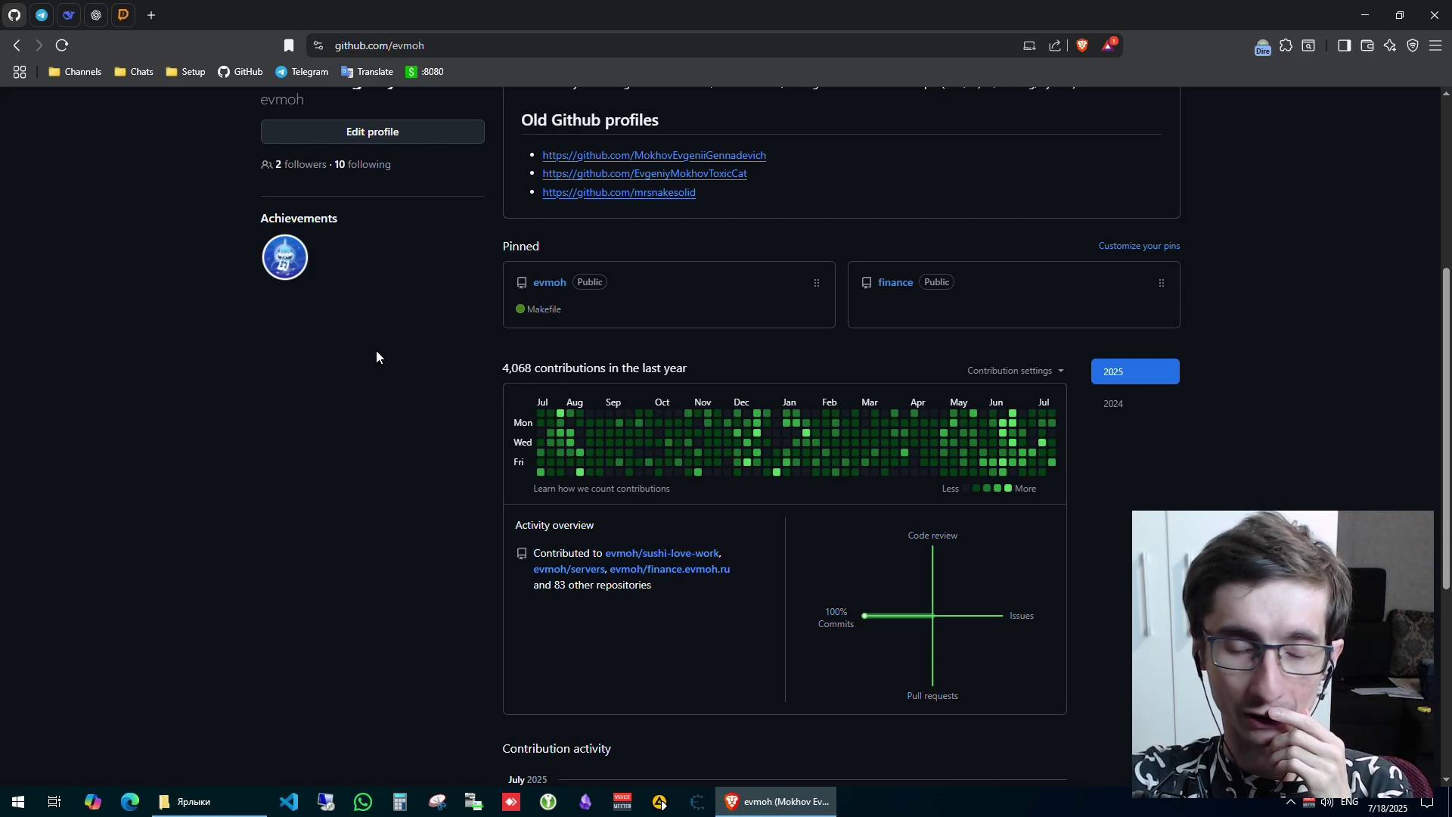Open Brave Rewards via the triangle icon
This screenshot has height=817, width=1452.
click(1109, 45)
